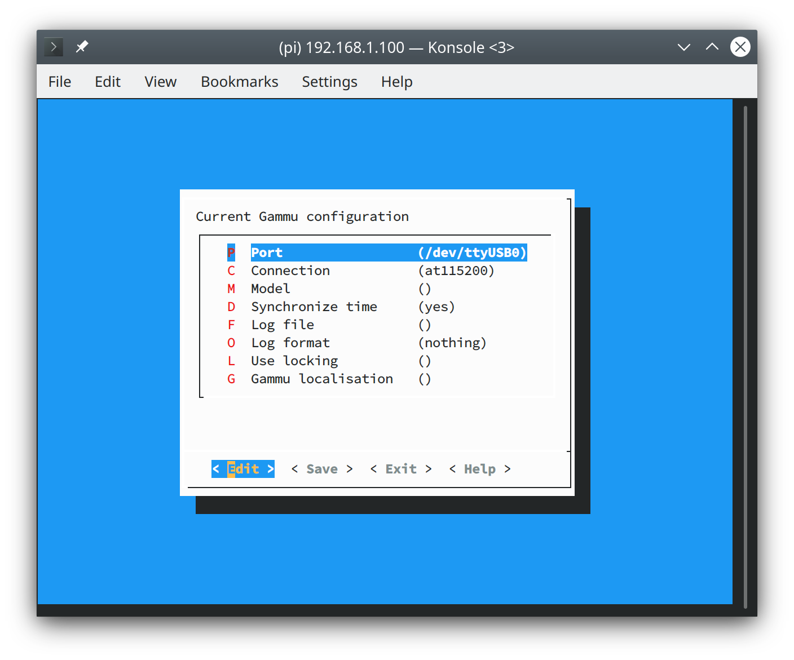Click the terminal vertical scrollbar
The image size is (794, 660).
tap(746, 356)
